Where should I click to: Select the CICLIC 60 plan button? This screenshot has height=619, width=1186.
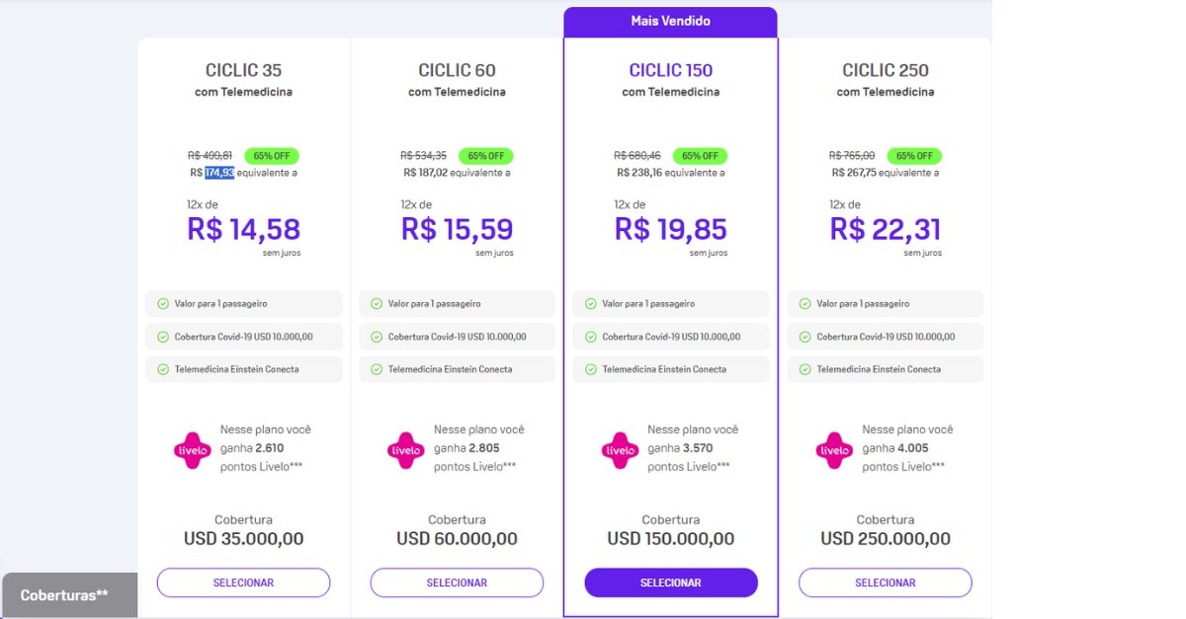[x=457, y=582]
